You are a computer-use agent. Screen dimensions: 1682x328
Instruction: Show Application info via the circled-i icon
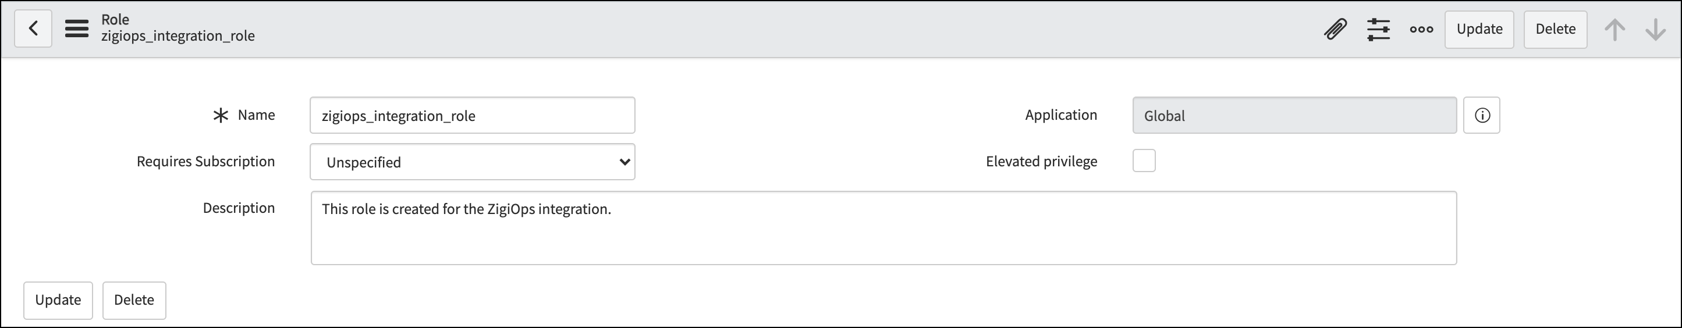click(1482, 115)
